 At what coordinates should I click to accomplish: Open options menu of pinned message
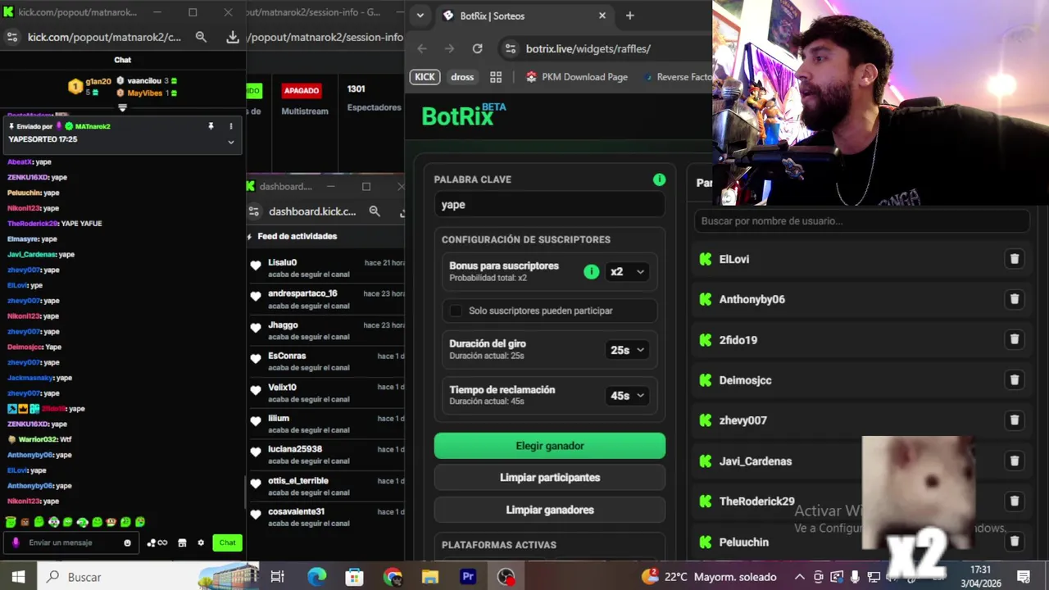coord(231,126)
